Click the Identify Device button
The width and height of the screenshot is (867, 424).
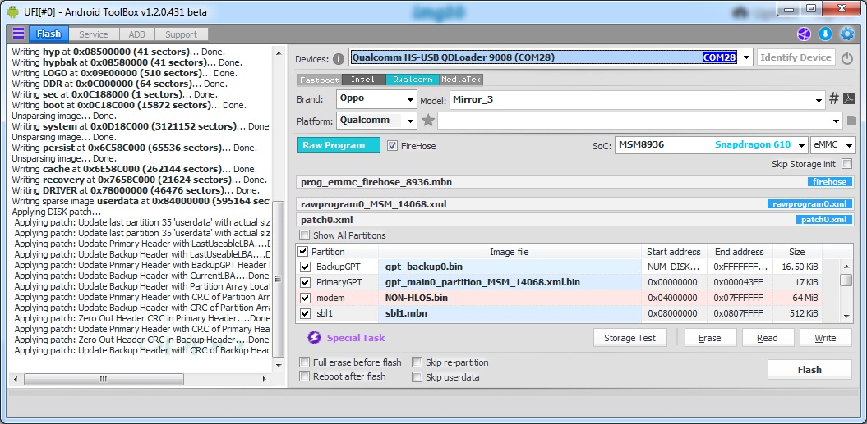(796, 57)
